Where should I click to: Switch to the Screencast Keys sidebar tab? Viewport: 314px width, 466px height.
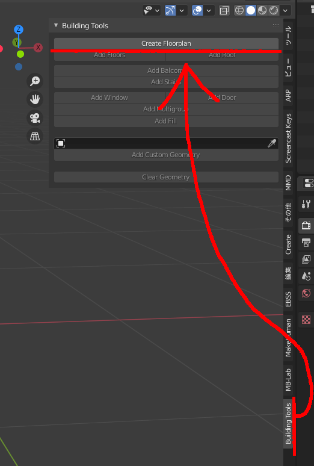point(288,138)
